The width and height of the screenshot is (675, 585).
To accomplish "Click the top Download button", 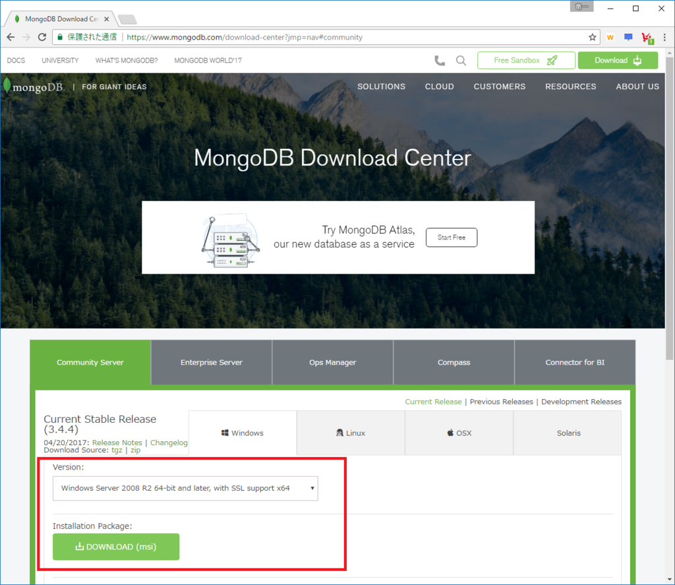I will 618,60.
